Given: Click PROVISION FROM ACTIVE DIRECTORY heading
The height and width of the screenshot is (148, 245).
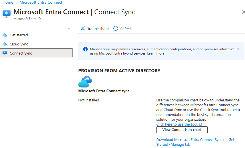Looking at the screenshot, I should (119, 70).
